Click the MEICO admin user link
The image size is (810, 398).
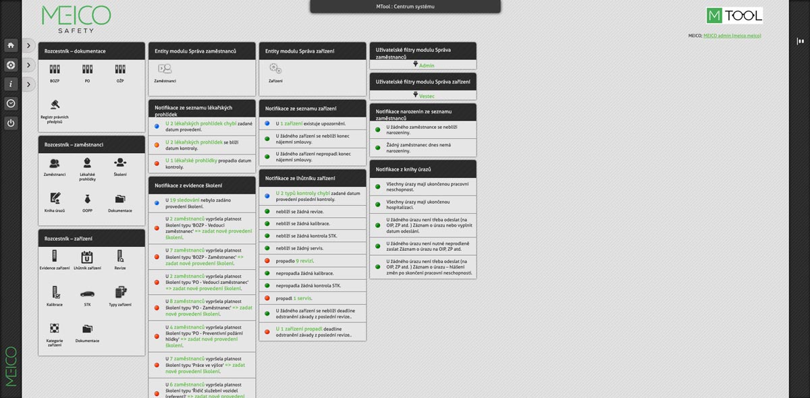coord(732,36)
